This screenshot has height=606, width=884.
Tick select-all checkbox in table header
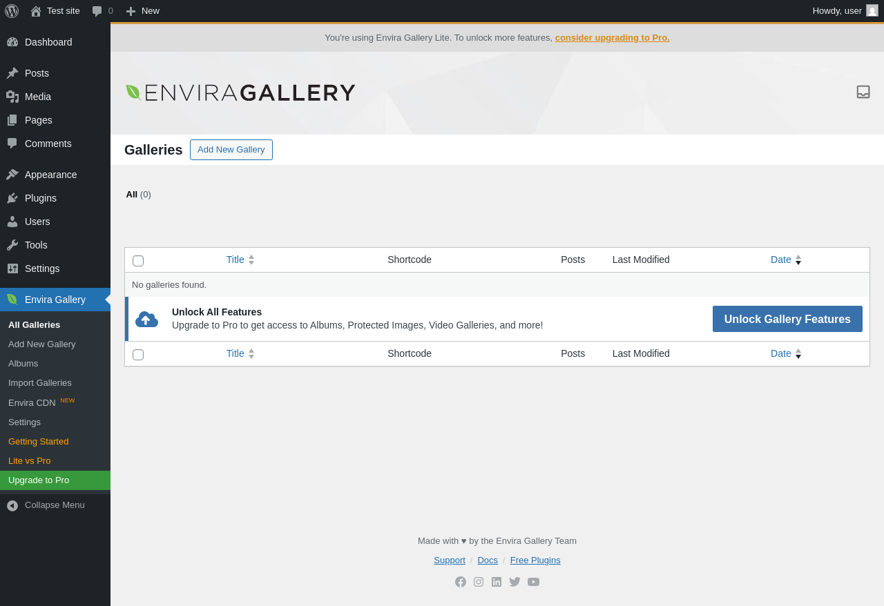point(138,261)
